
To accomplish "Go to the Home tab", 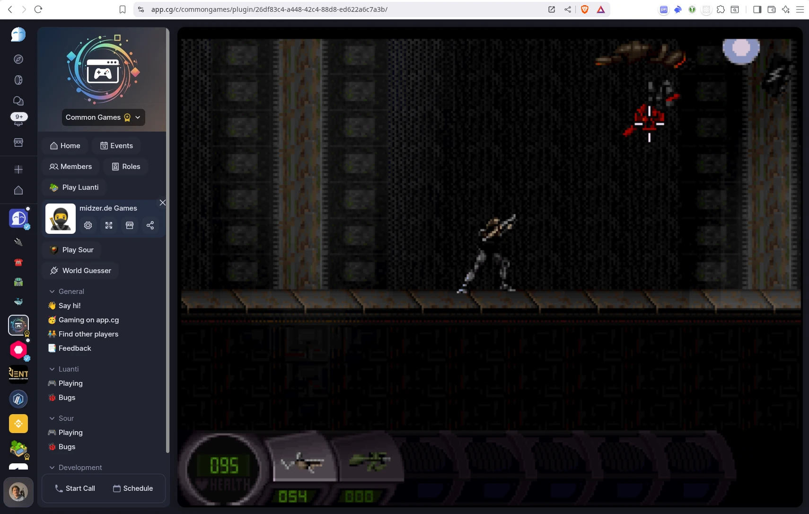I will coord(65,146).
